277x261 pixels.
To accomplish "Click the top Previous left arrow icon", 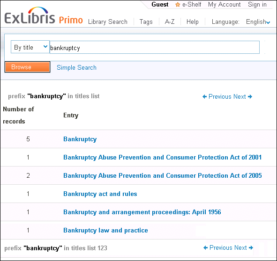I will (x=204, y=97).
